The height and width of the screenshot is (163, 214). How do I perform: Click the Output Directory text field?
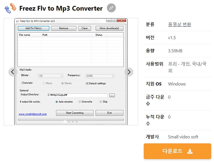[x=77, y=95]
